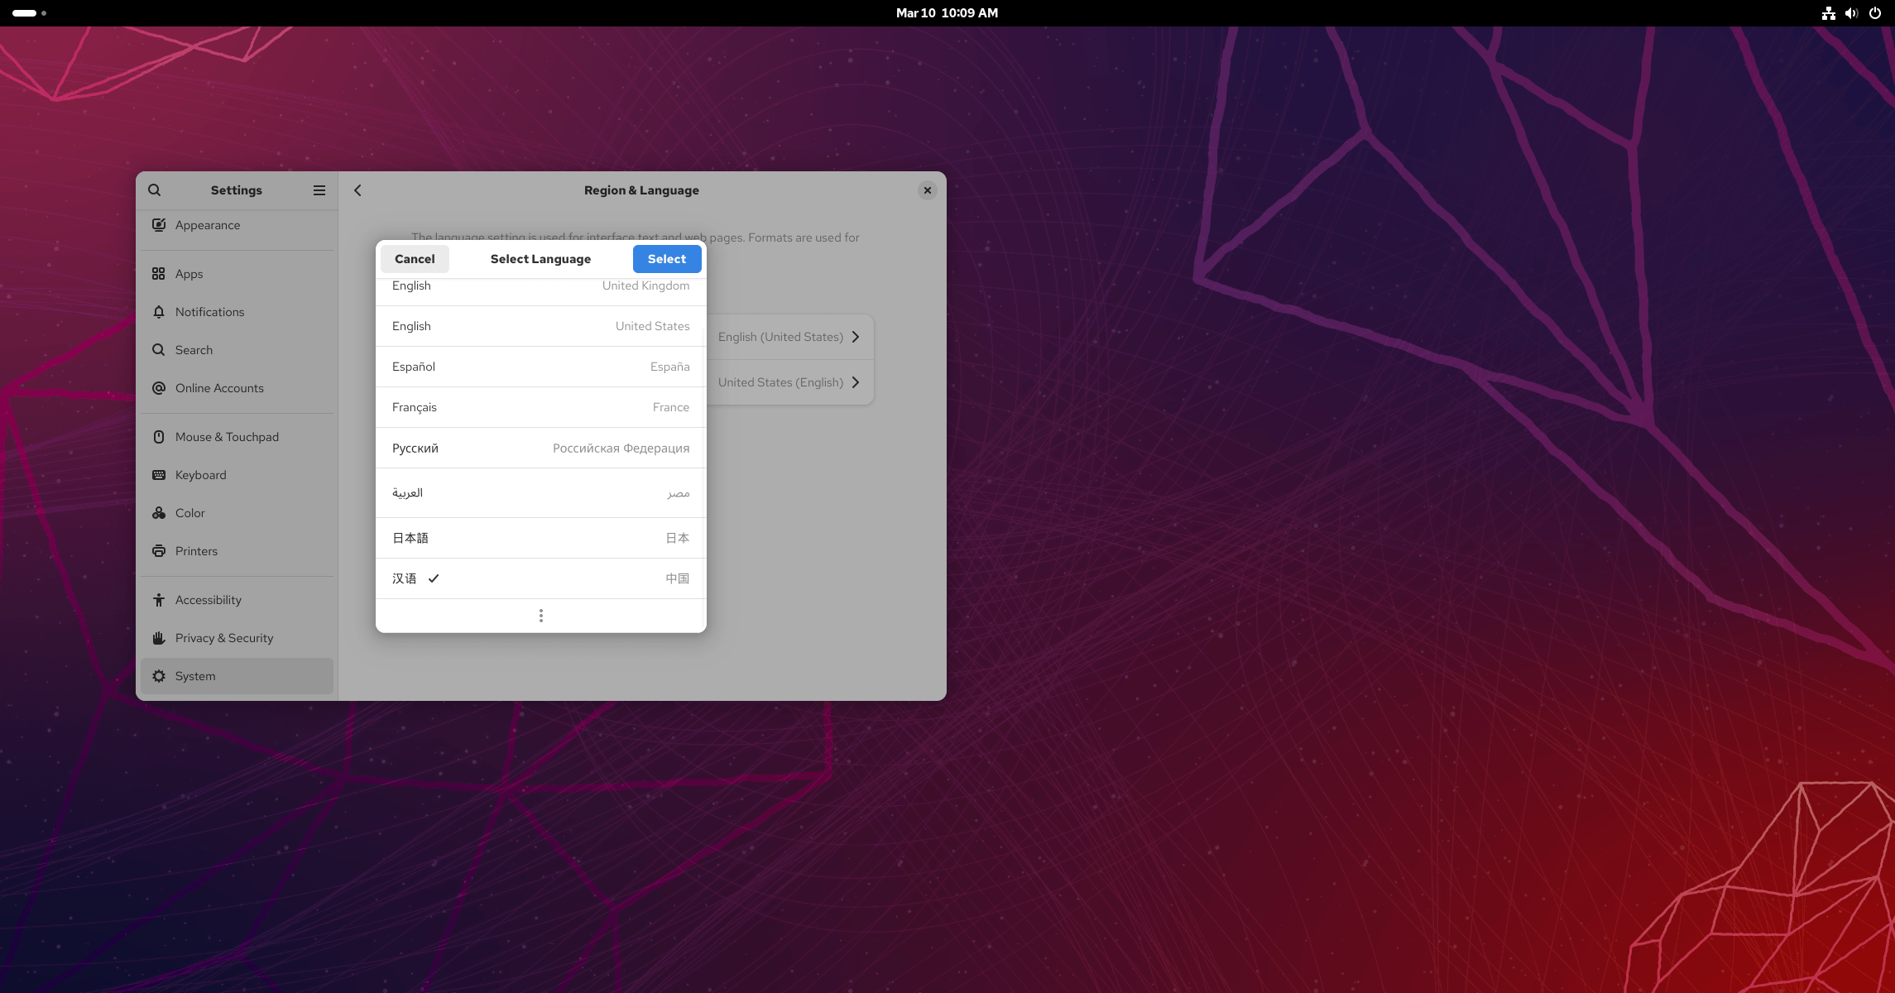The height and width of the screenshot is (993, 1895).
Task: Close the Settings window
Action: point(928,190)
